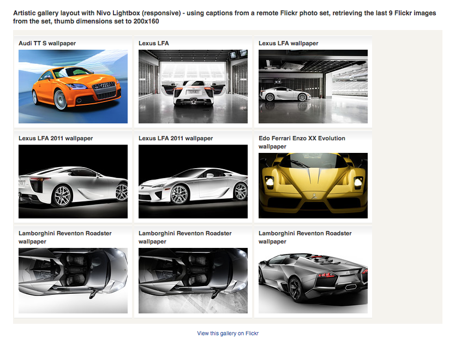This screenshot has height=344, width=455.
Task: Open the Lexus LFA side-view stadium garage image
Action: click(x=313, y=86)
